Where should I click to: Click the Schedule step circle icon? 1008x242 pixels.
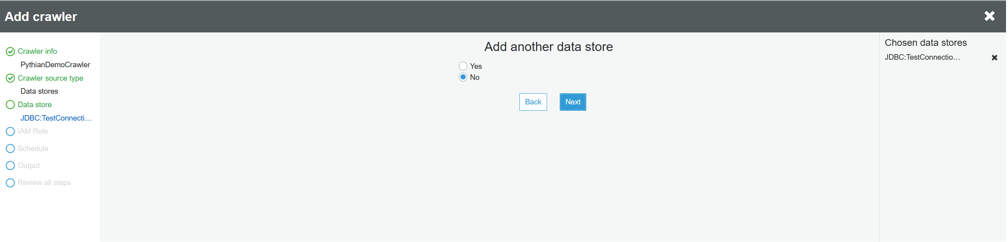tap(10, 149)
